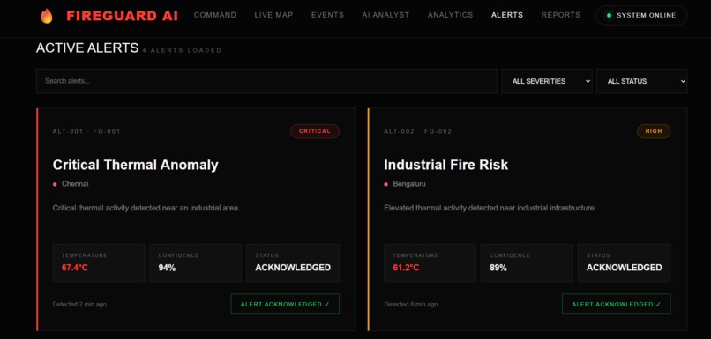711x339 pixels.
Task: Click the 67.4°C temperature value
Action: [x=75, y=268]
